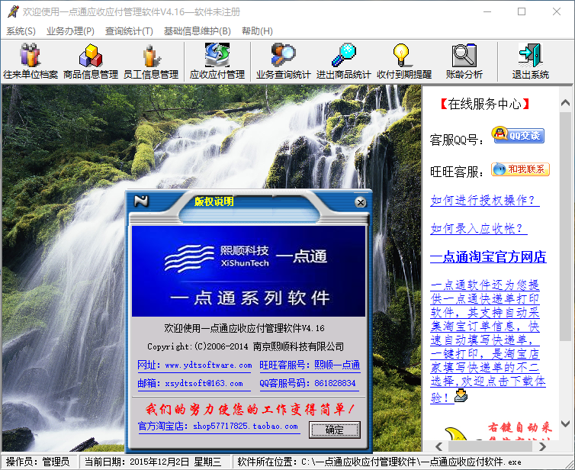
Task: Open link 如何进行授权操作？
Action: 484,201
